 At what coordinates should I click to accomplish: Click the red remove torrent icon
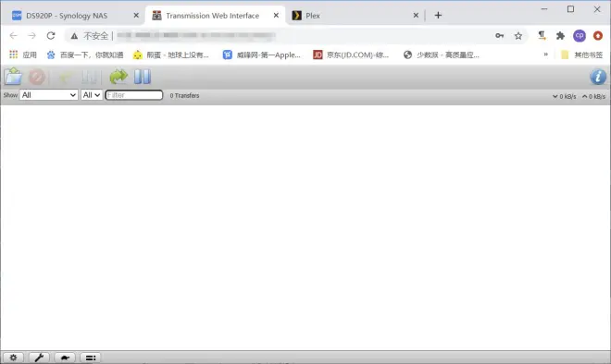37,77
